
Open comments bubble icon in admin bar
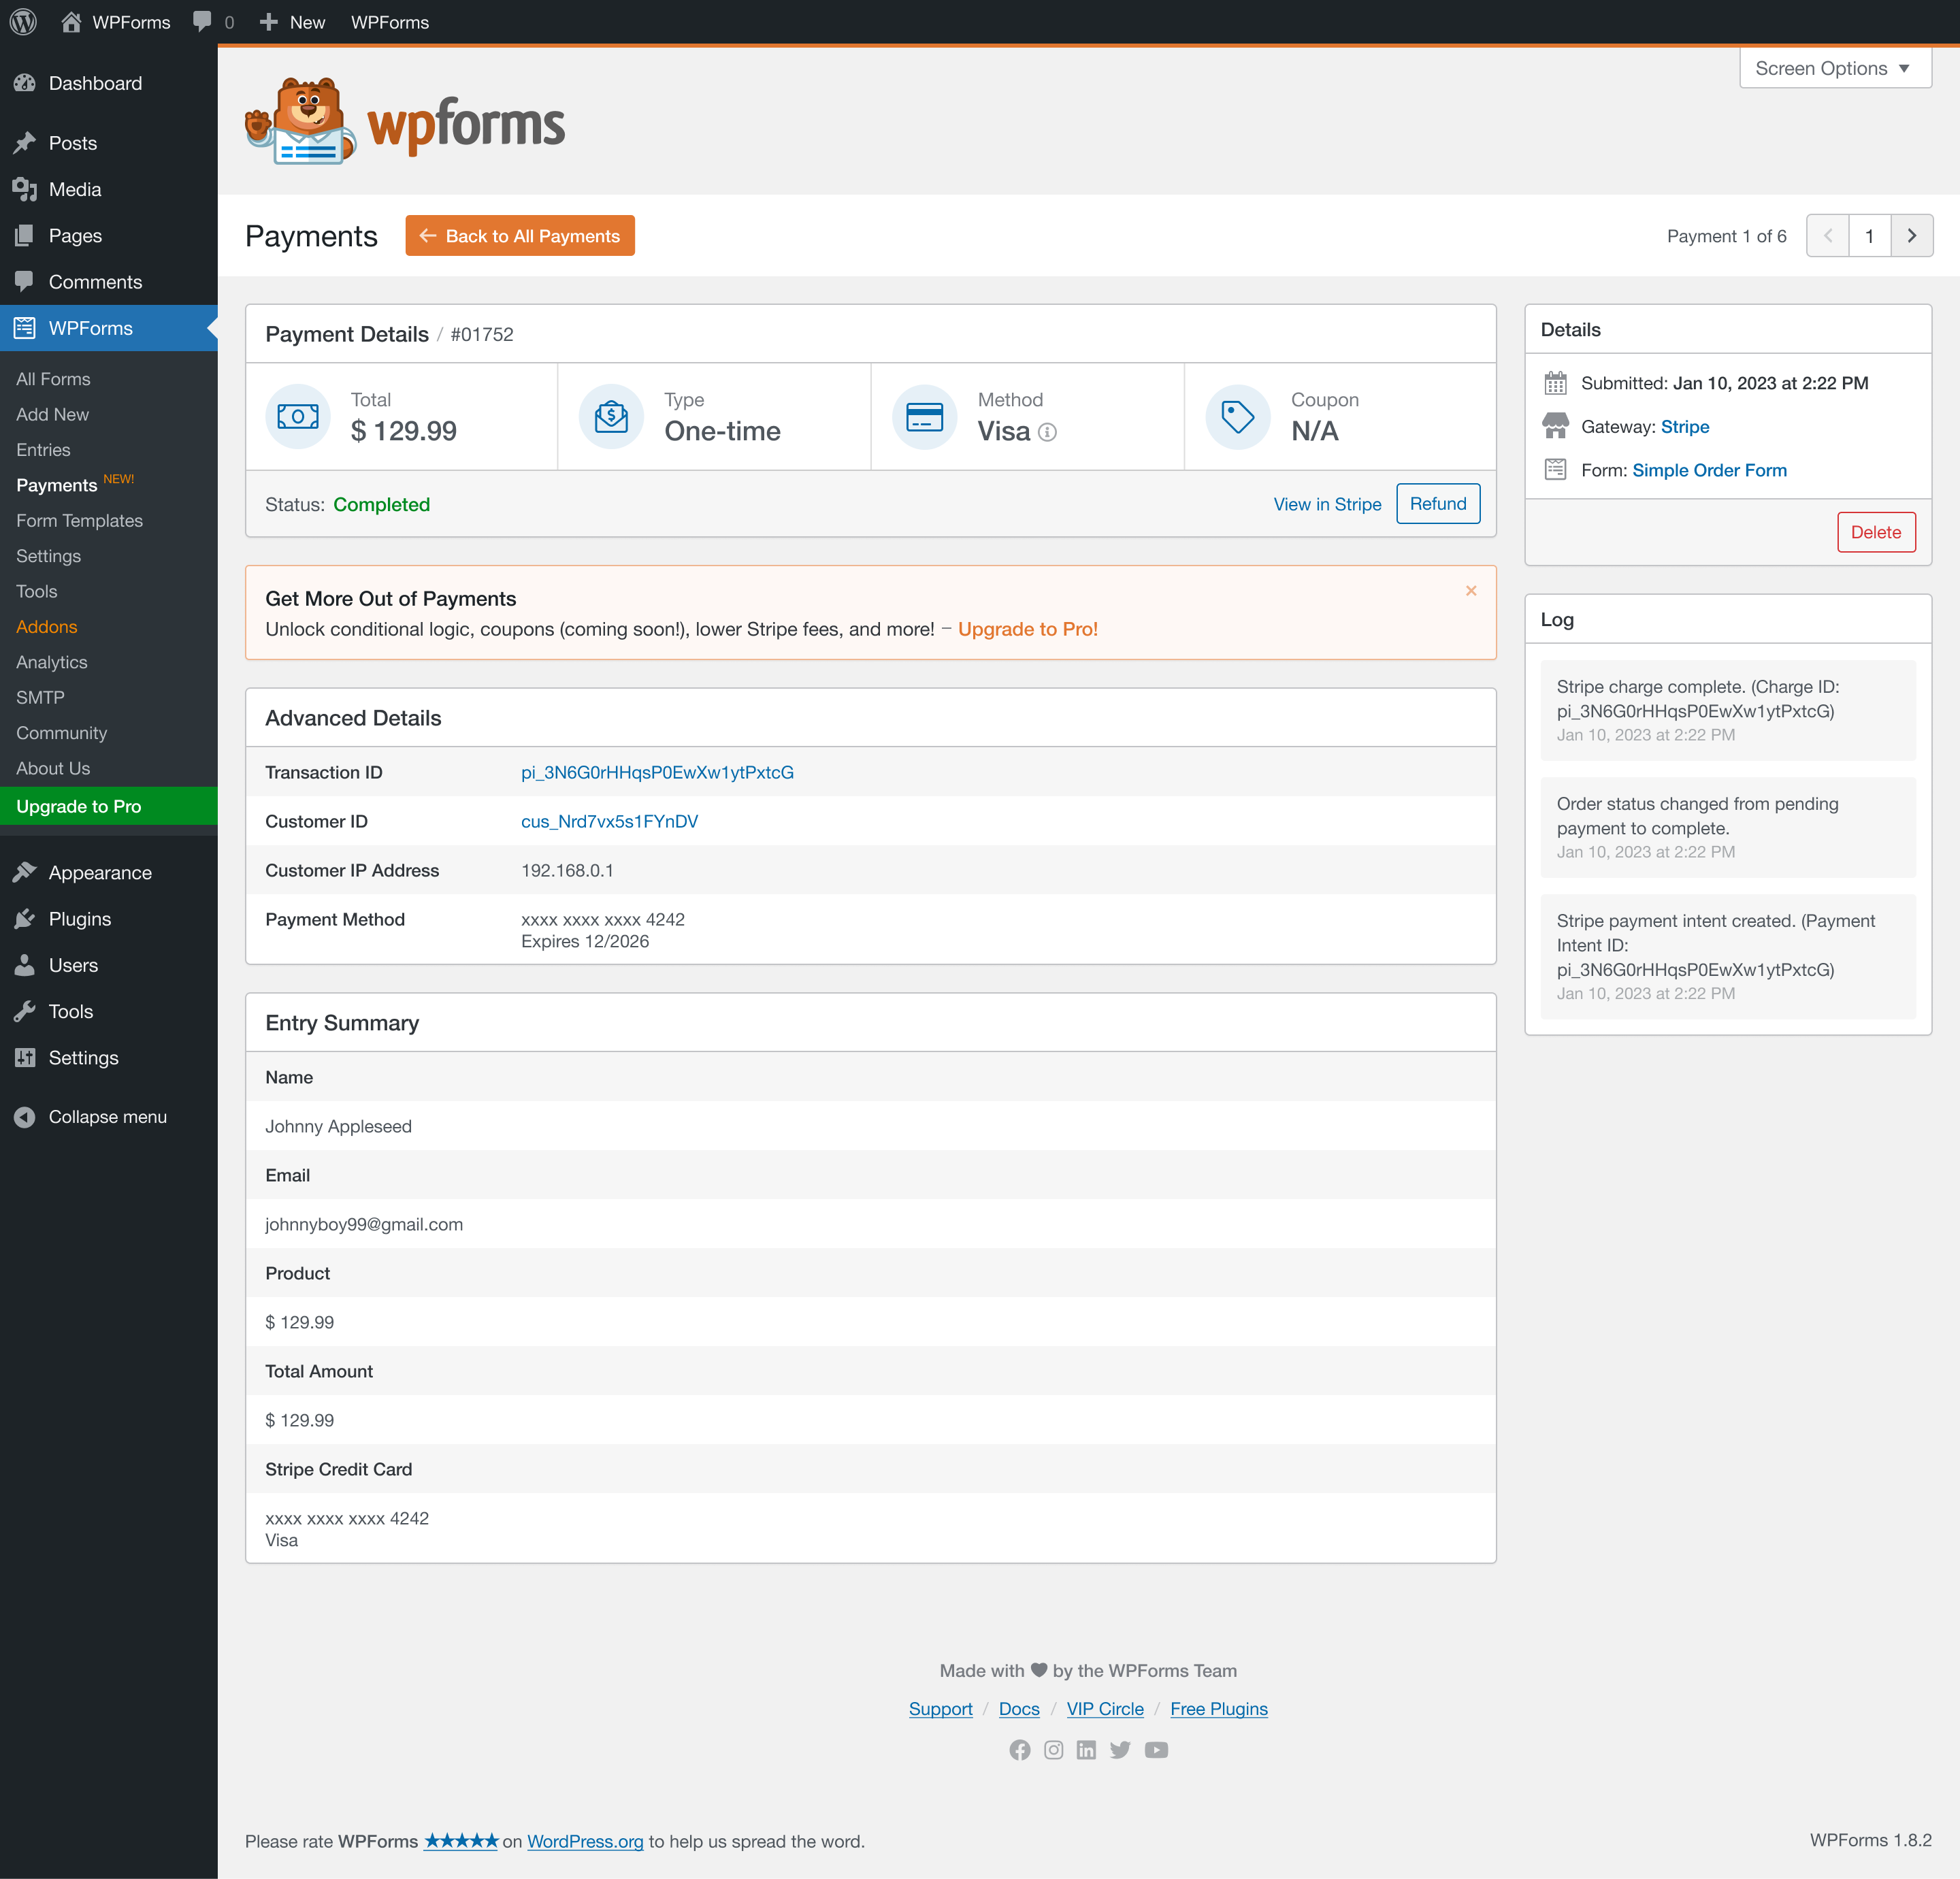point(203,22)
